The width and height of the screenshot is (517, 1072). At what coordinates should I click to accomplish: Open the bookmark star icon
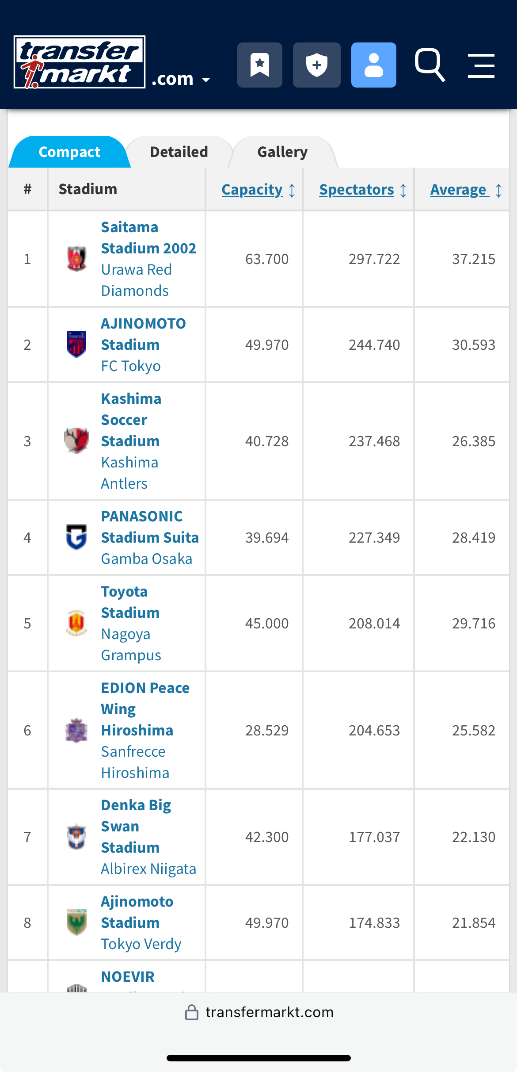(260, 65)
